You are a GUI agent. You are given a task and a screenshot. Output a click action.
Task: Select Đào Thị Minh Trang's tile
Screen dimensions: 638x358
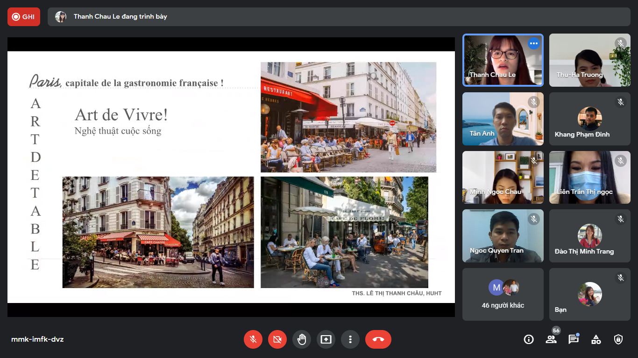[590, 236]
